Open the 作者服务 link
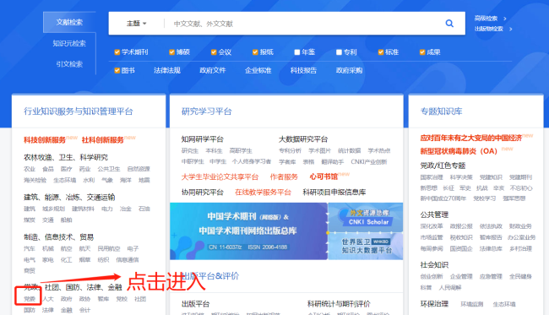The height and width of the screenshot is (315, 549). pos(284,177)
